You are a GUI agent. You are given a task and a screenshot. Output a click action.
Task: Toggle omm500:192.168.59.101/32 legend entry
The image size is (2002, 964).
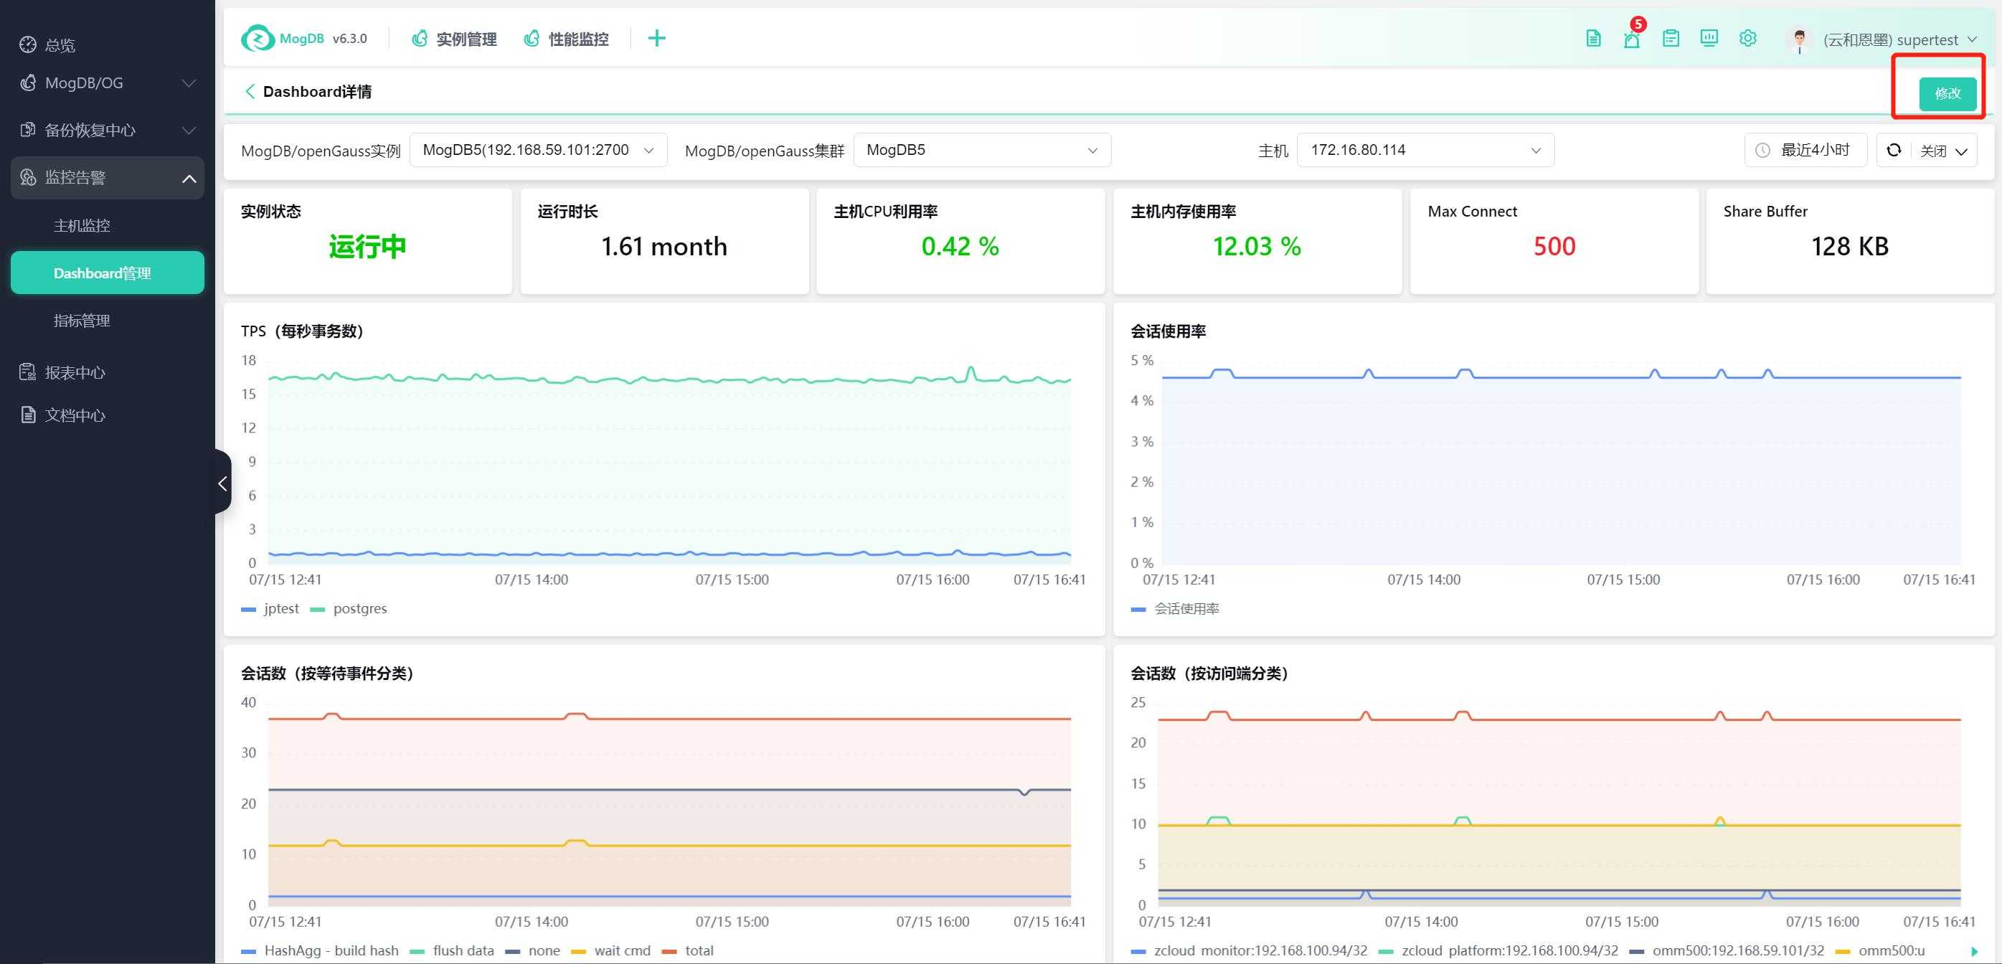point(1727,951)
